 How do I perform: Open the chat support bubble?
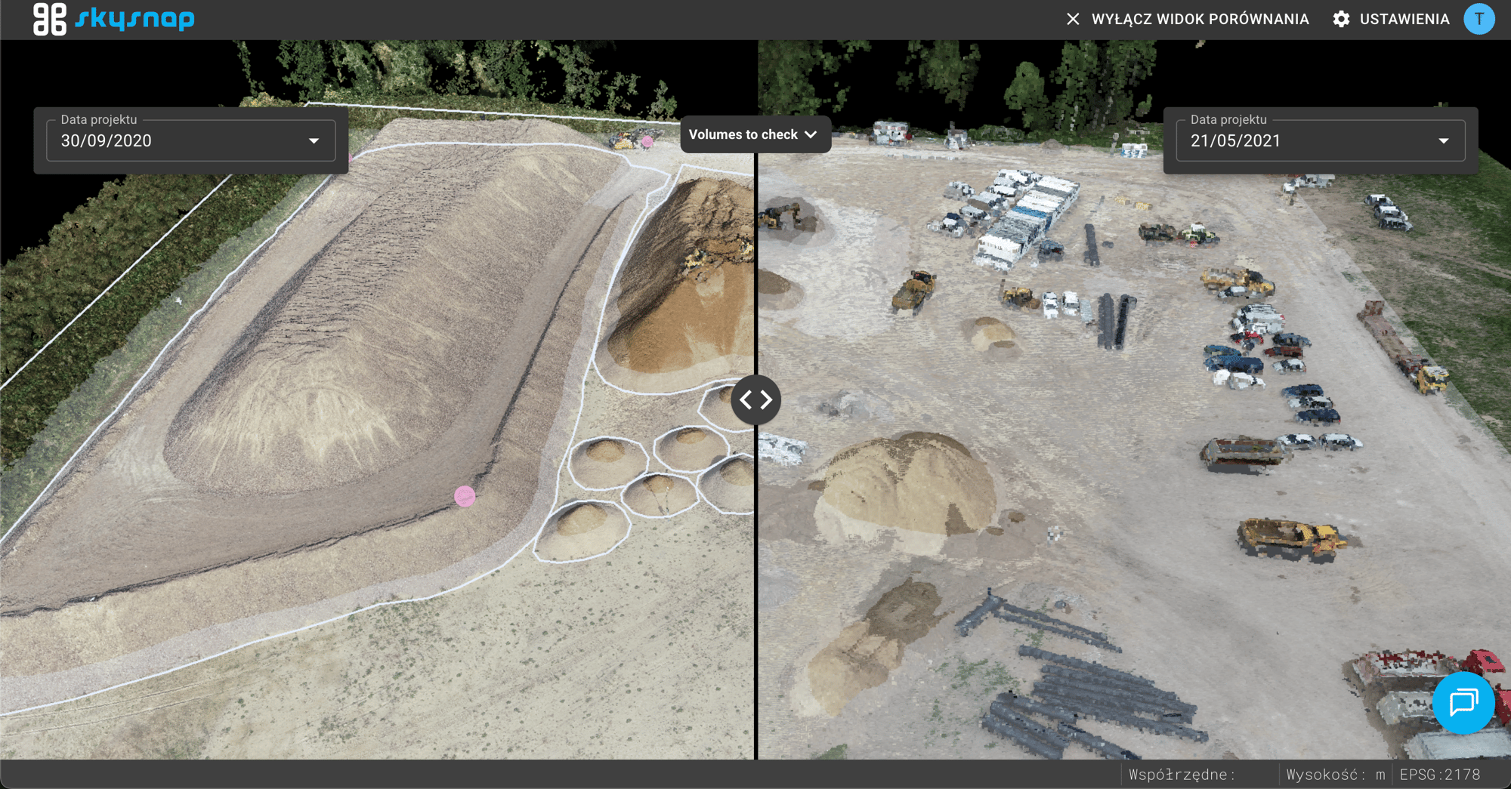tap(1463, 702)
